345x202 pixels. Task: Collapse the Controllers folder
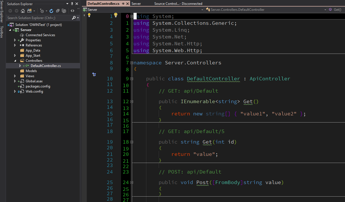(15, 61)
